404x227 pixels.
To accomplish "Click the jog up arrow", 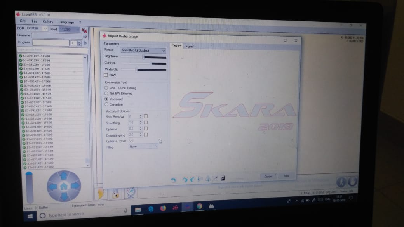I will (x=63, y=176).
